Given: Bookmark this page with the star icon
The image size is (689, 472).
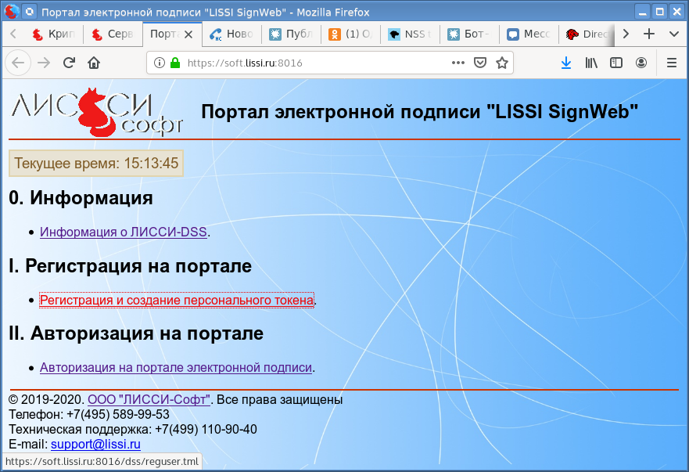Looking at the screenshot, I should tap(502, 63).
